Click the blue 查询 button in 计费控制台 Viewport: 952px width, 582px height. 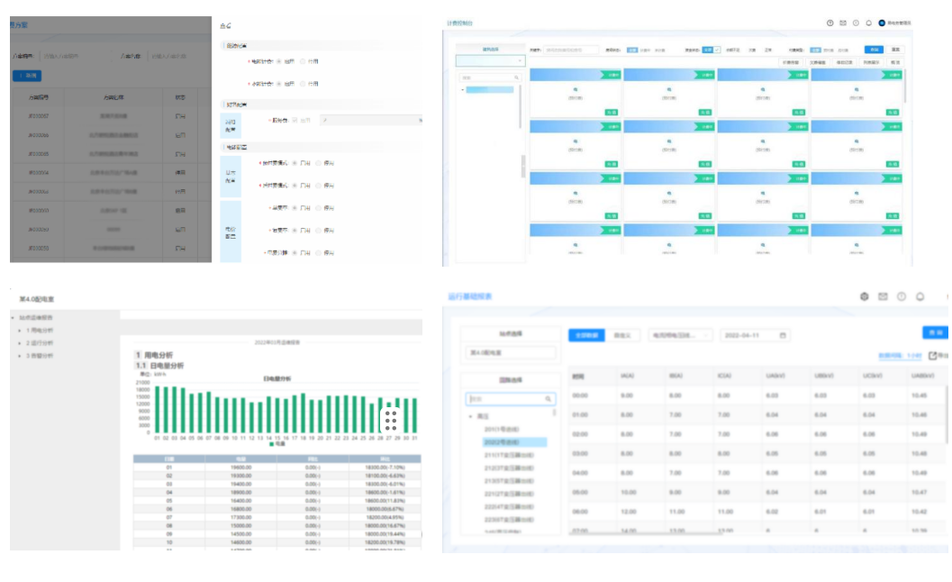tap(874, 50)
